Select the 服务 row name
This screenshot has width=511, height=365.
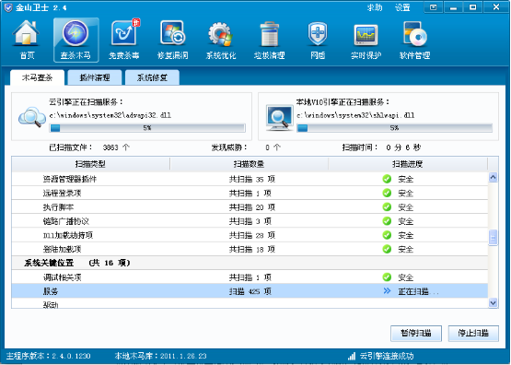point(51,291)
